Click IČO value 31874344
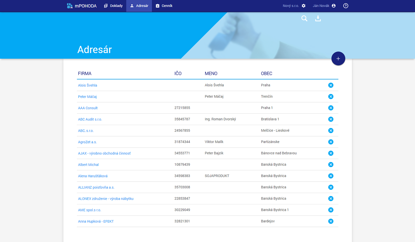 (182, 142)
